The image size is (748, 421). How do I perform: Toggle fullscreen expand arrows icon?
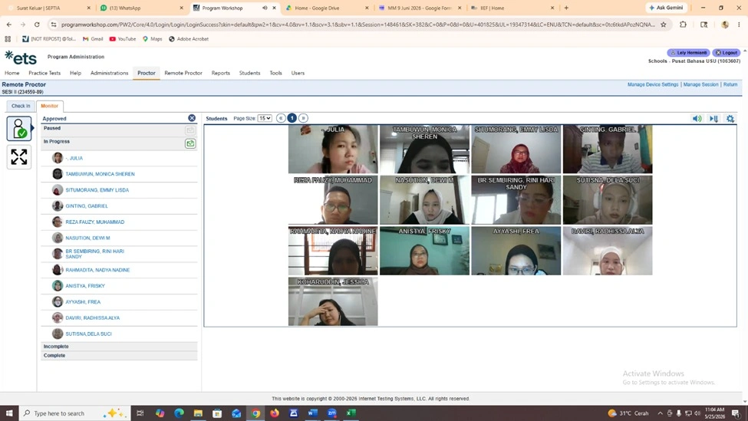tap(19, 157)
